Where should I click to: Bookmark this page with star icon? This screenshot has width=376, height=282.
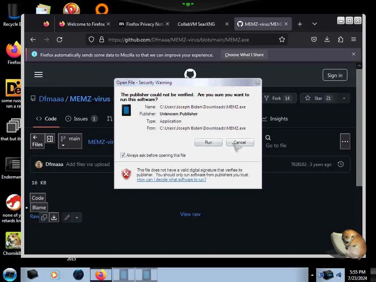282,40
